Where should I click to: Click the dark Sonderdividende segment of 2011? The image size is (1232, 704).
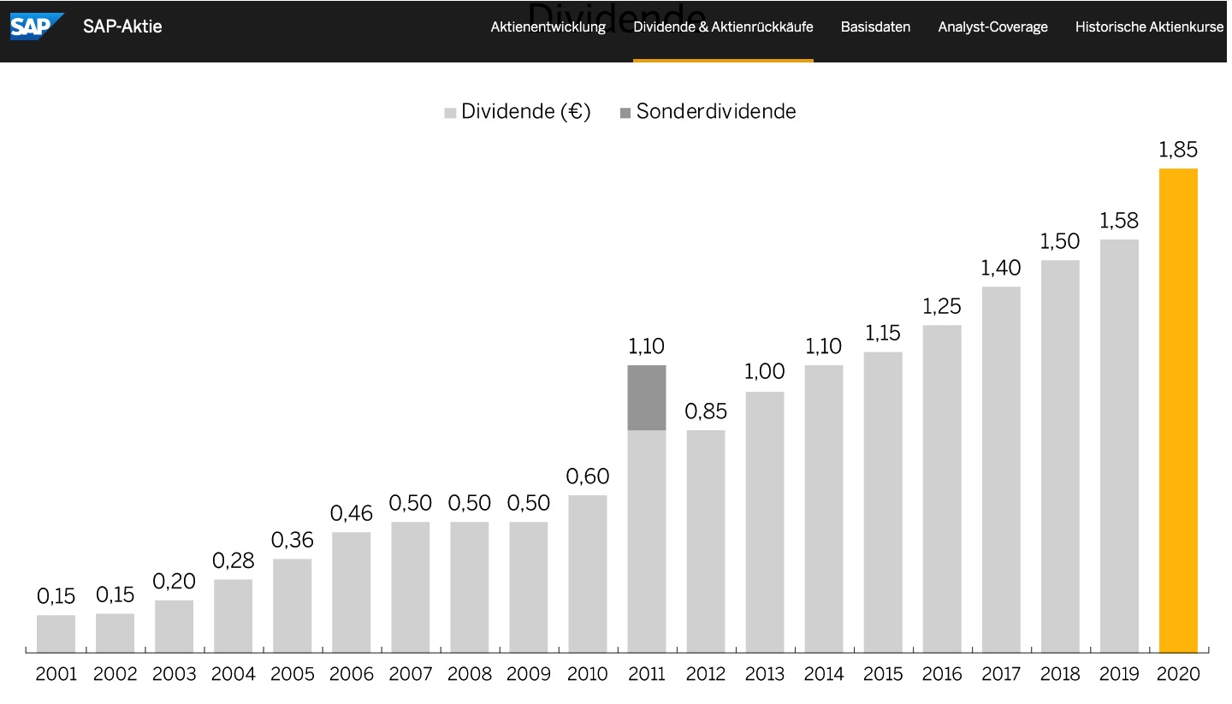(x=647, y=398)
